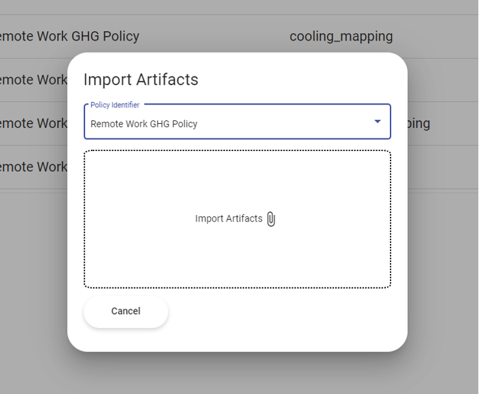
Task: Click empty dialog space beside Cancel button
Action: 279,311
